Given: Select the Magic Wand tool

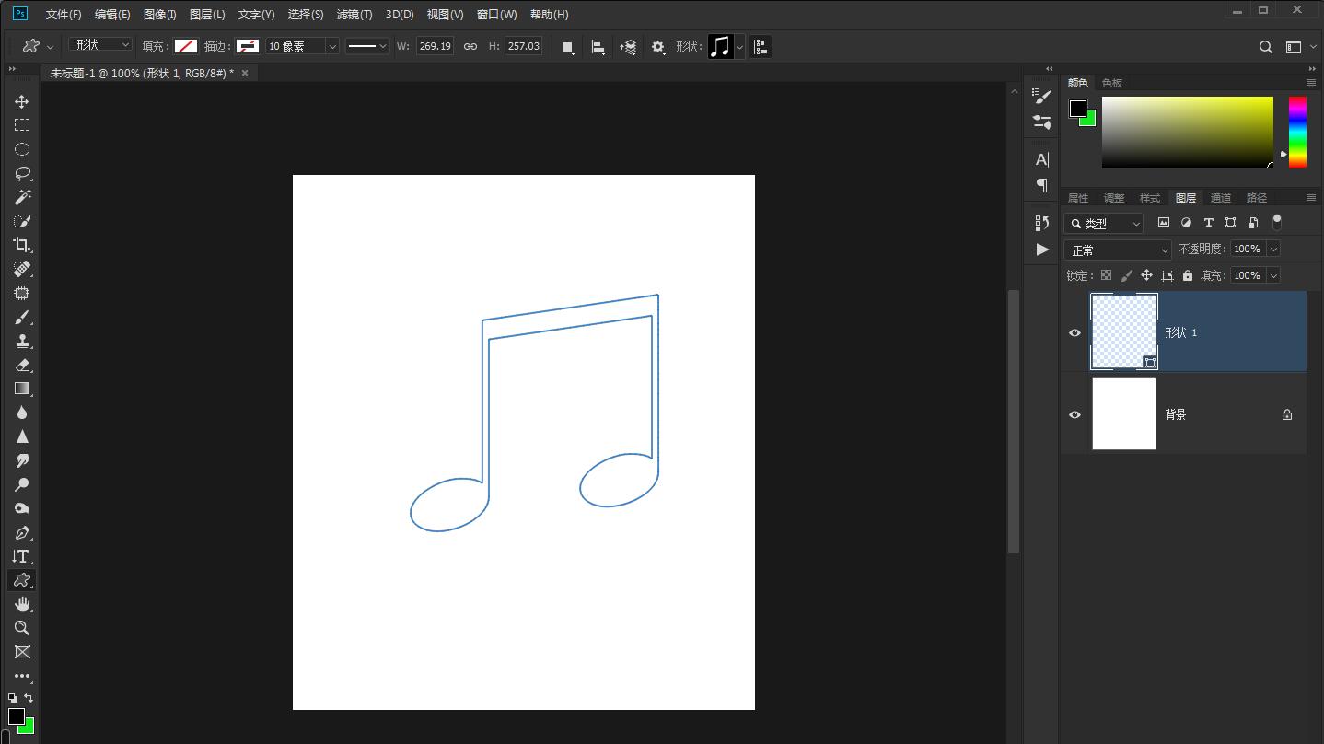Looking at the screenshot, I should pos(22,197).
